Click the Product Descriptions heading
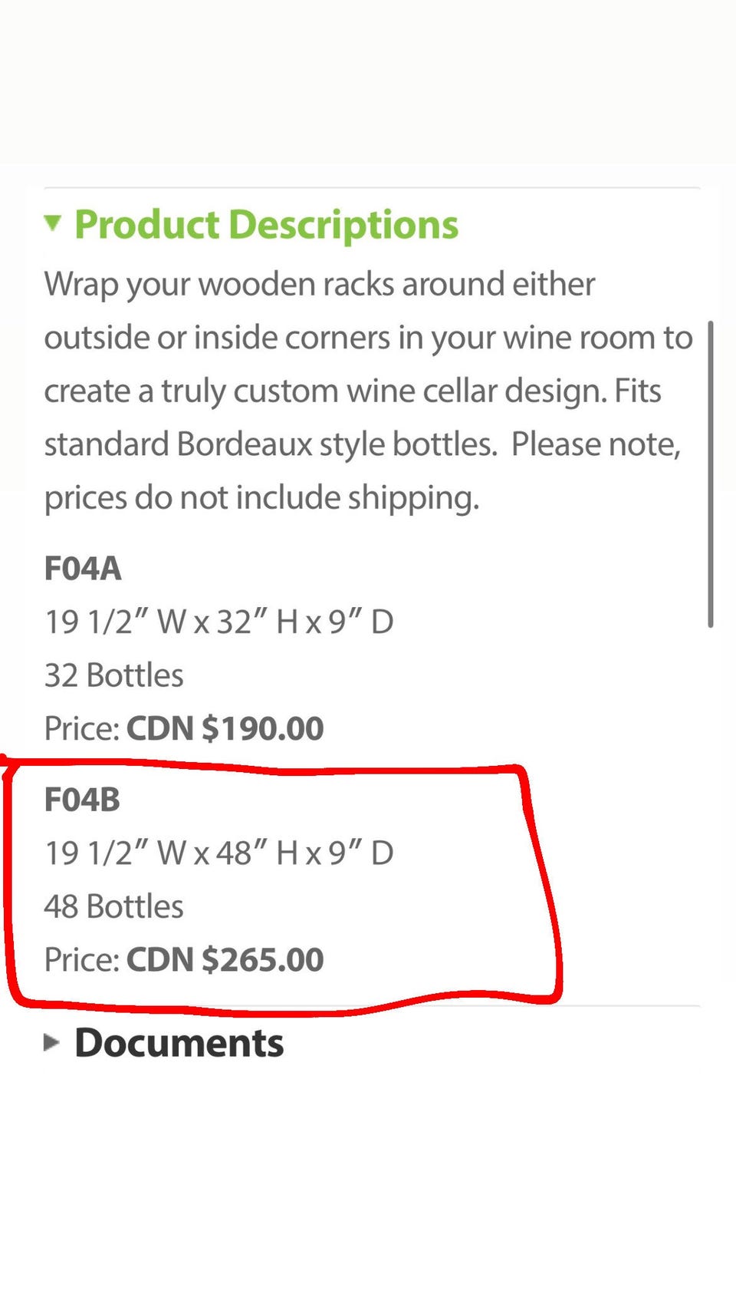 point(266,225)
